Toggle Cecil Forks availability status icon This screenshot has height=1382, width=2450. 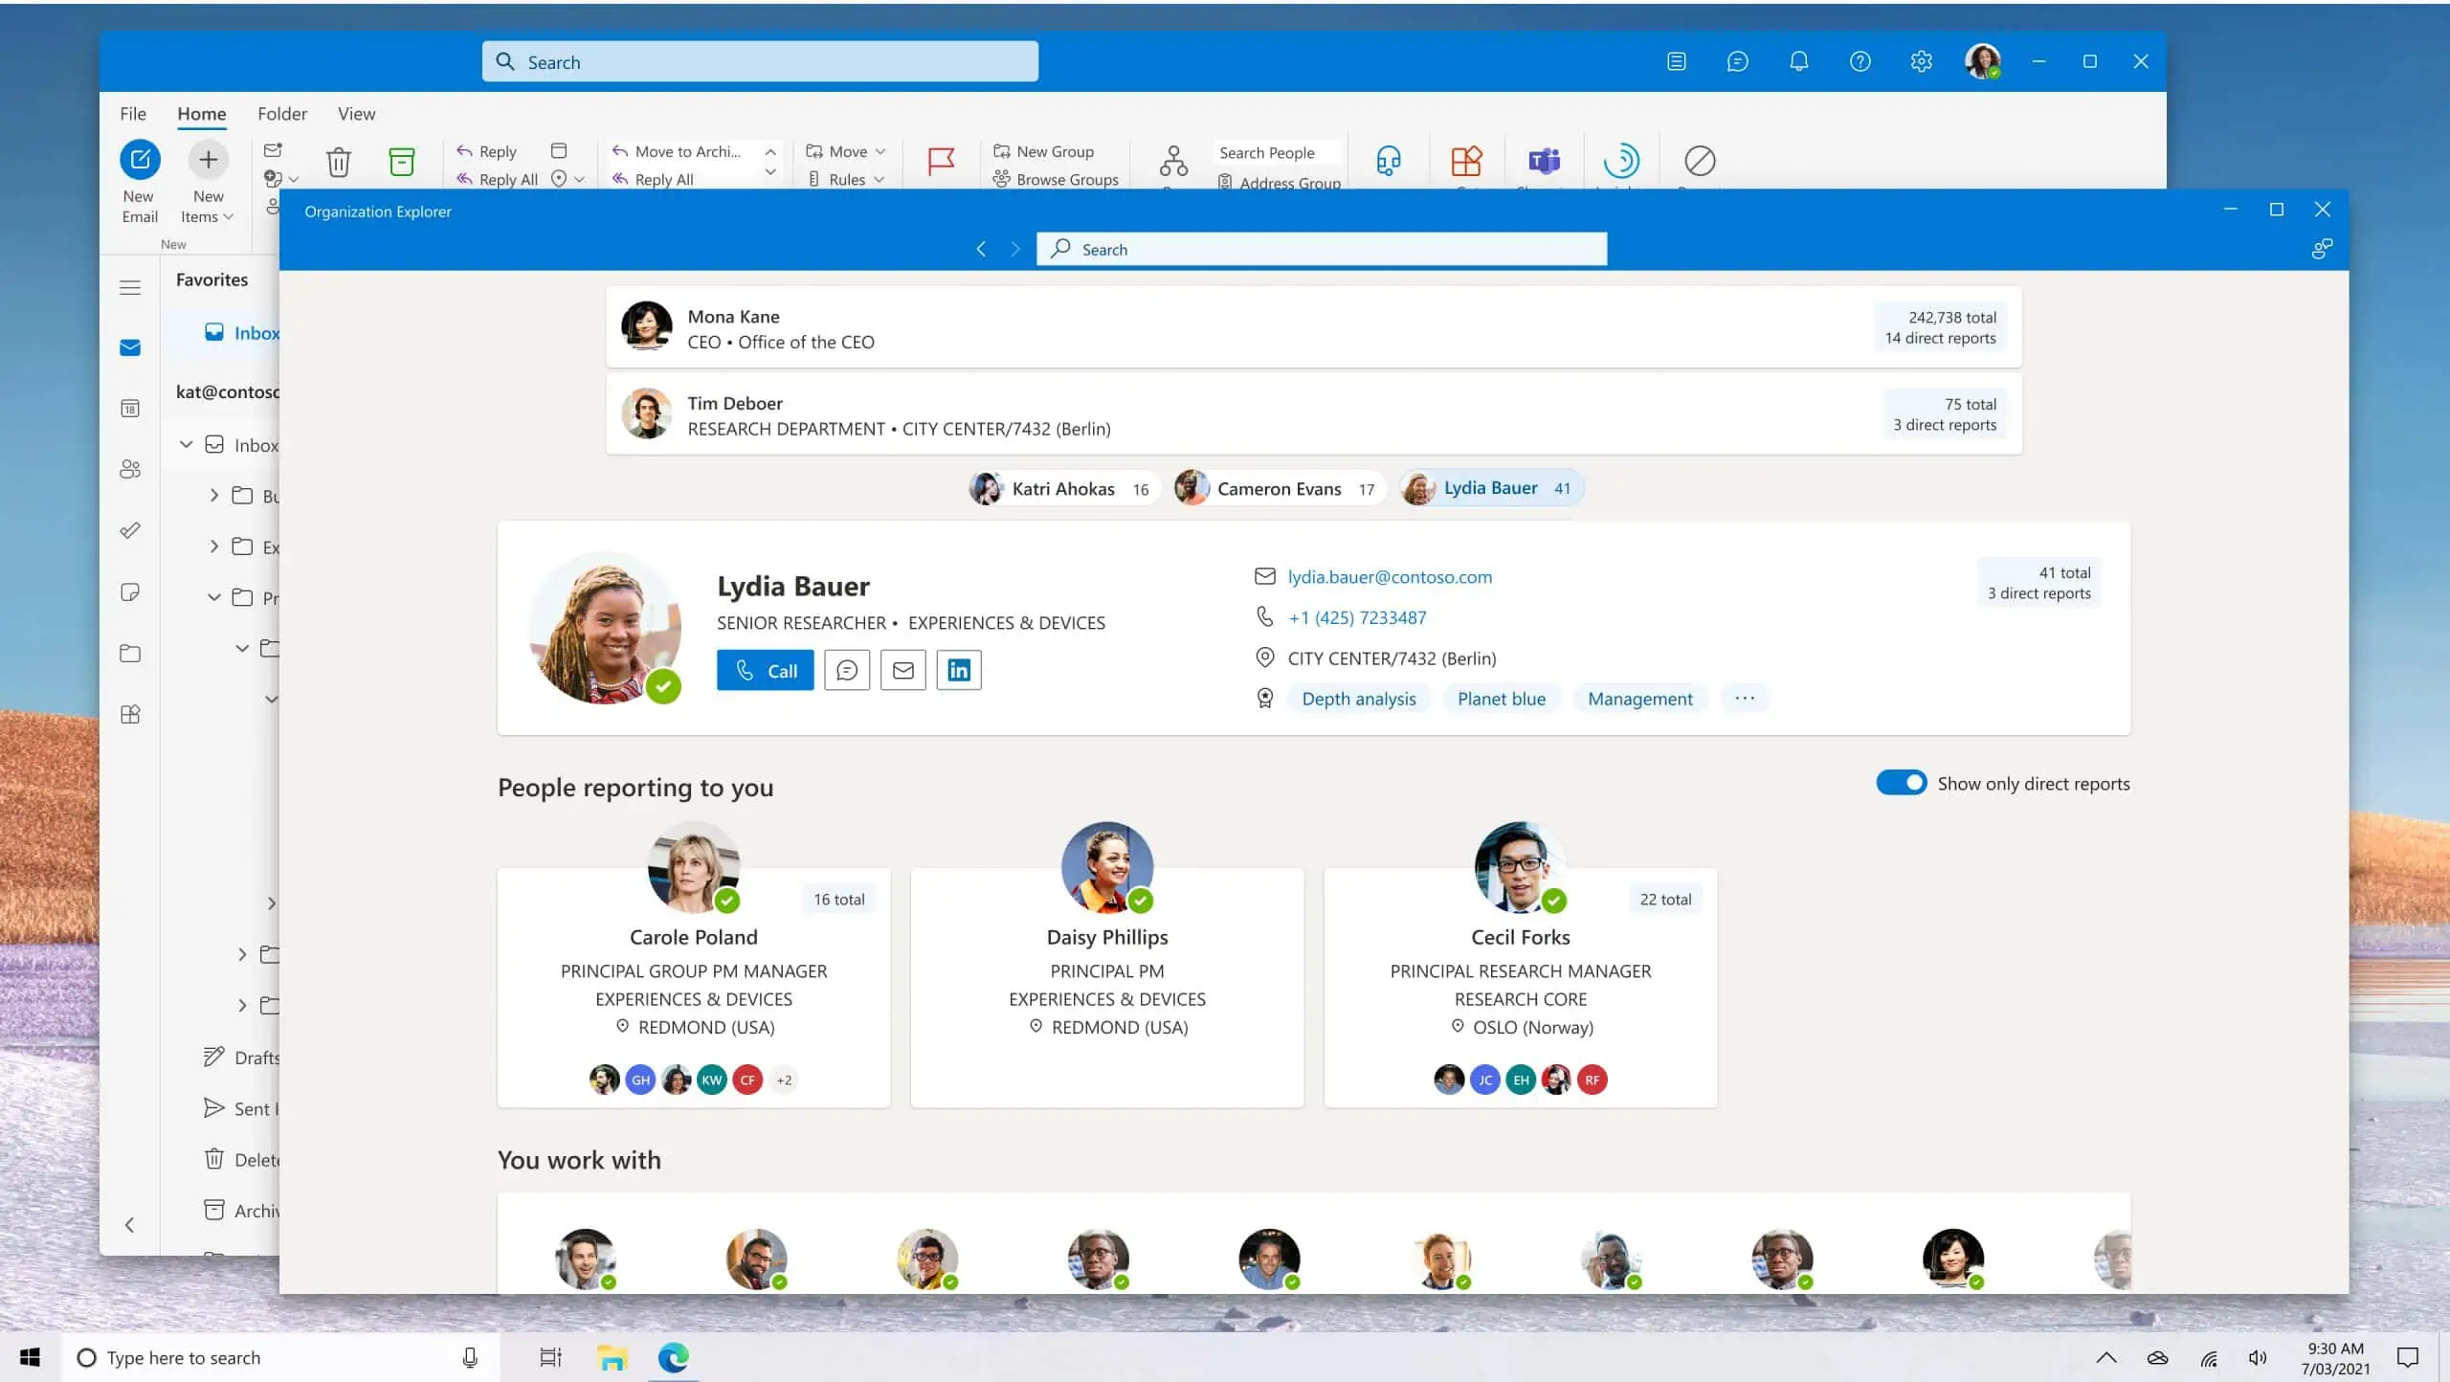(1553, 901)
